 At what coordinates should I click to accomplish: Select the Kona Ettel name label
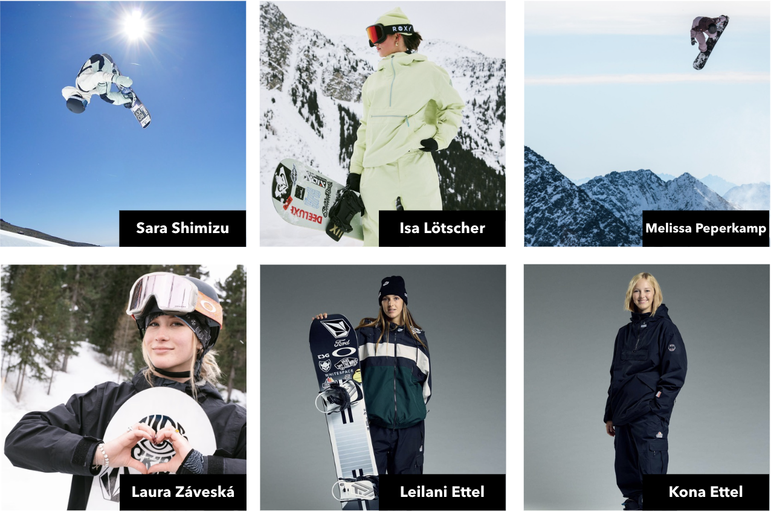click(706, 492)
